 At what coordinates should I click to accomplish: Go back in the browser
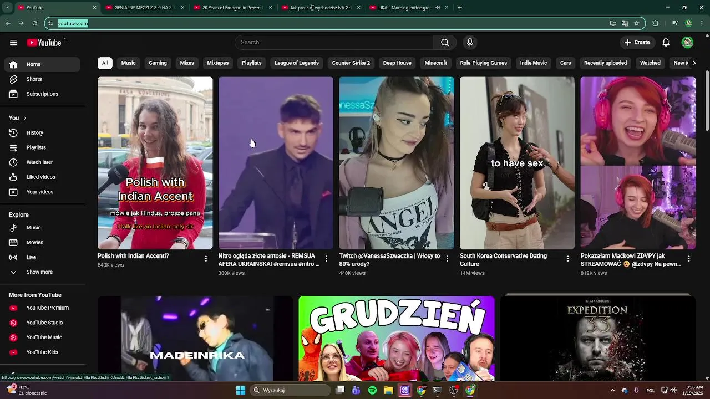pyautogui.click(x=8, y=23)
